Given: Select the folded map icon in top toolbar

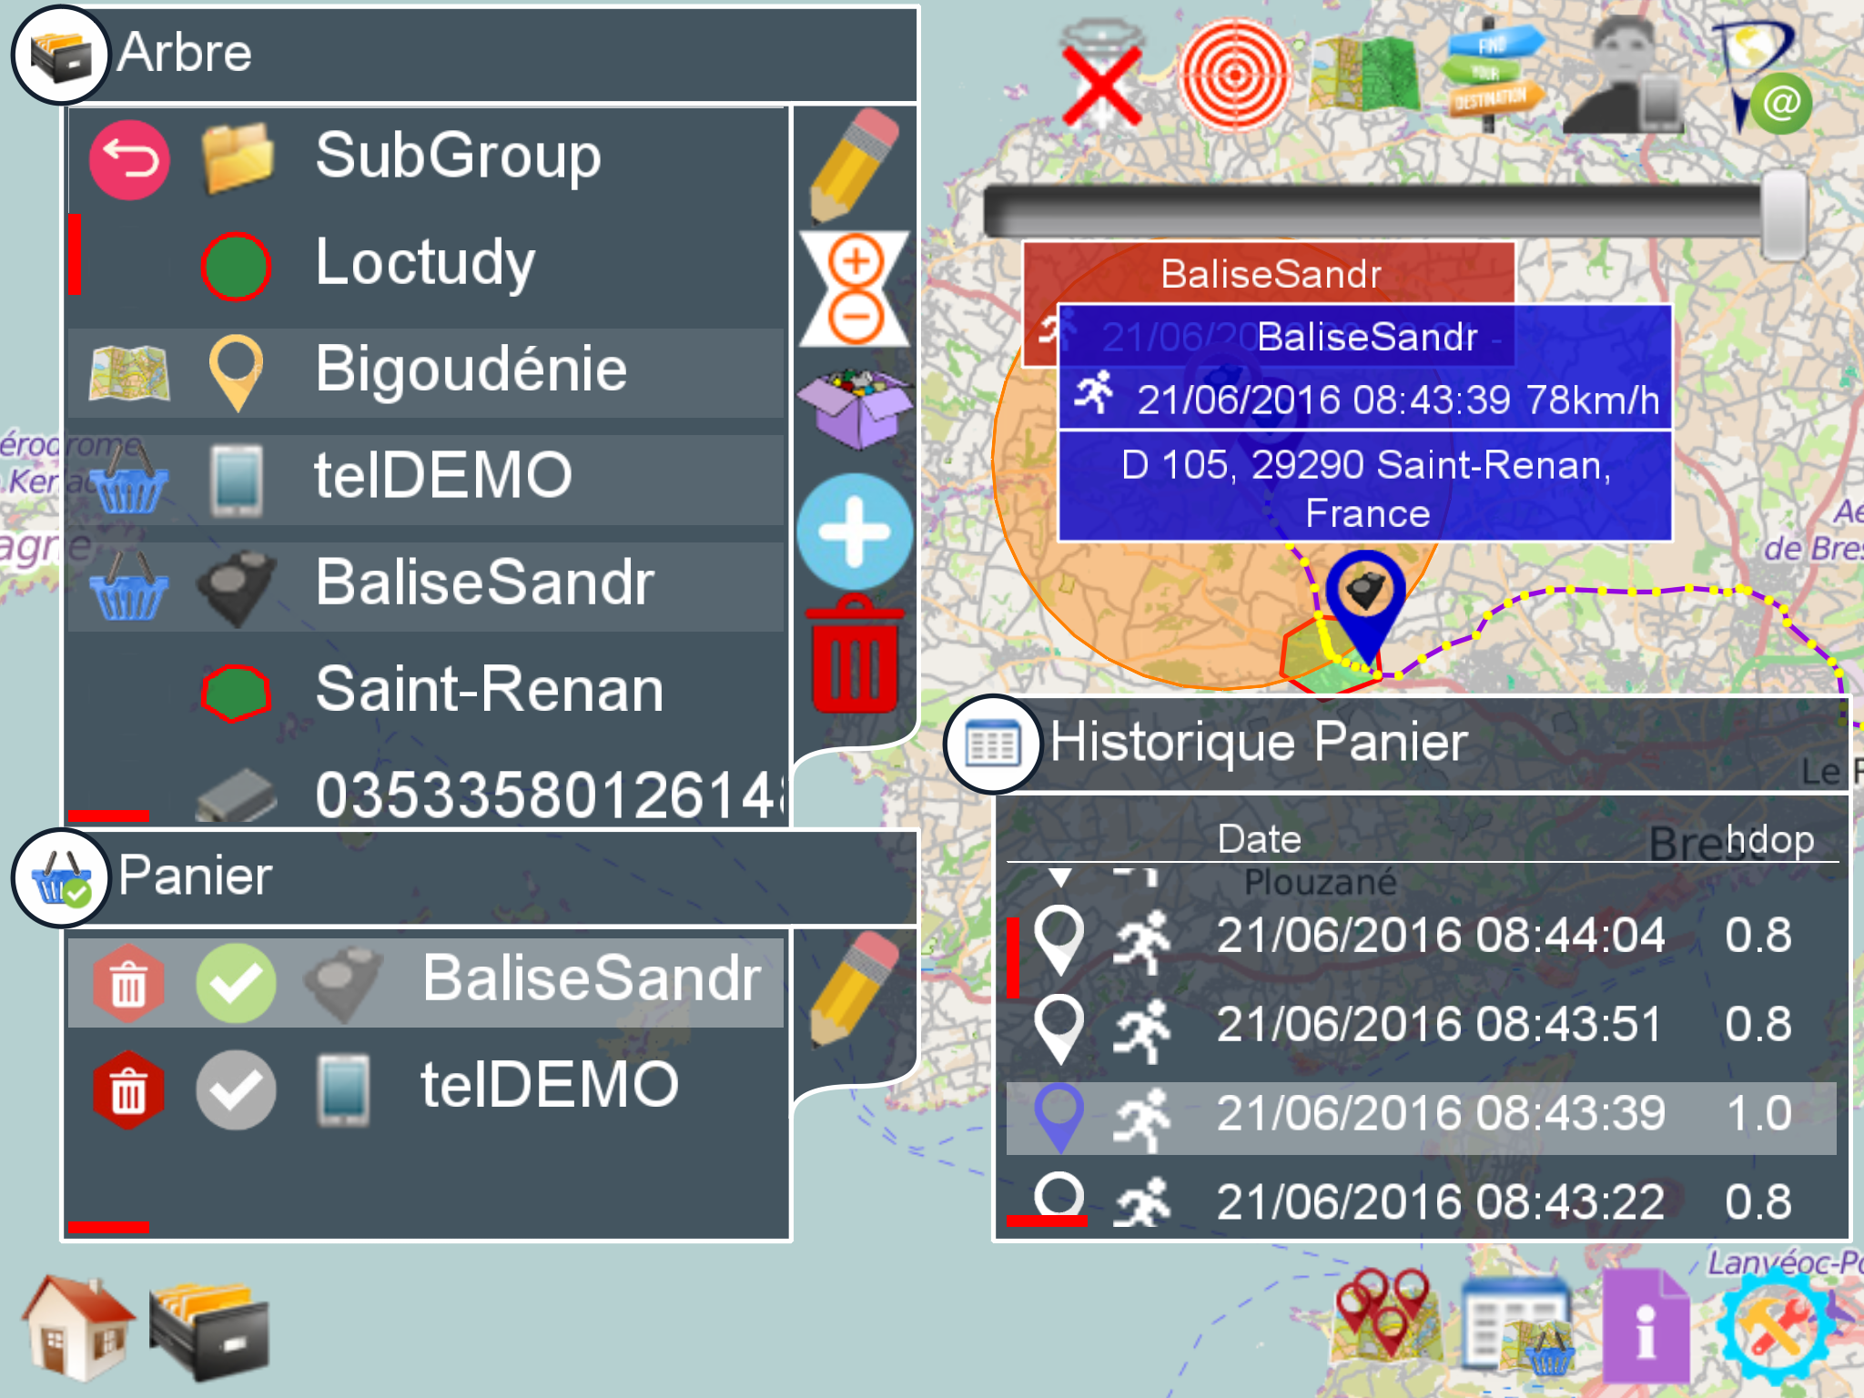Looking at the screenshot, I should click(1364, 75).
